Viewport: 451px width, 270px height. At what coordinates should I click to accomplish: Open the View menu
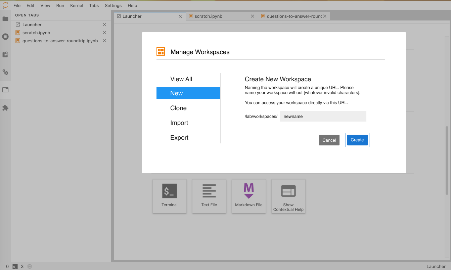[45, 5]
